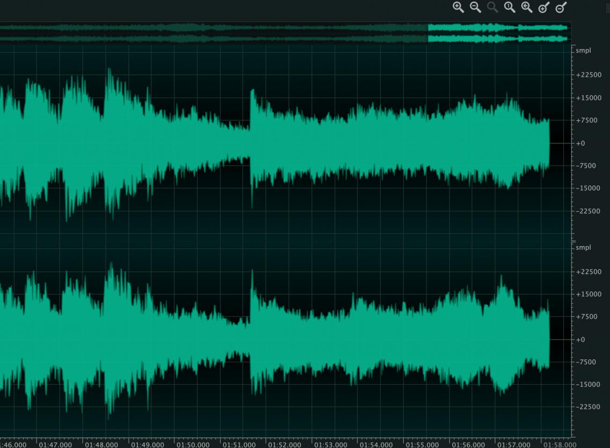
Task: Click the reversed-handle magnifier with plus sign
Action: [x=544, y=8]
